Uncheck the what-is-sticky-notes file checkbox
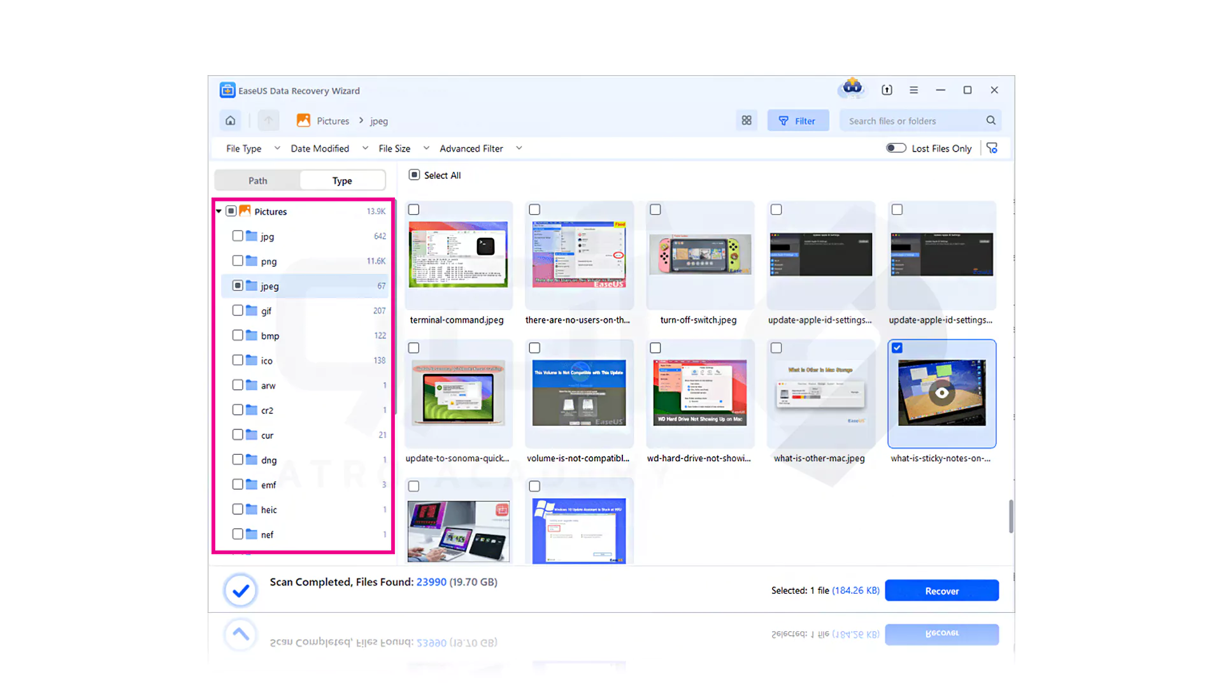Image resolution: width=1223 pixels, height=688 pixels. [897, 348]
